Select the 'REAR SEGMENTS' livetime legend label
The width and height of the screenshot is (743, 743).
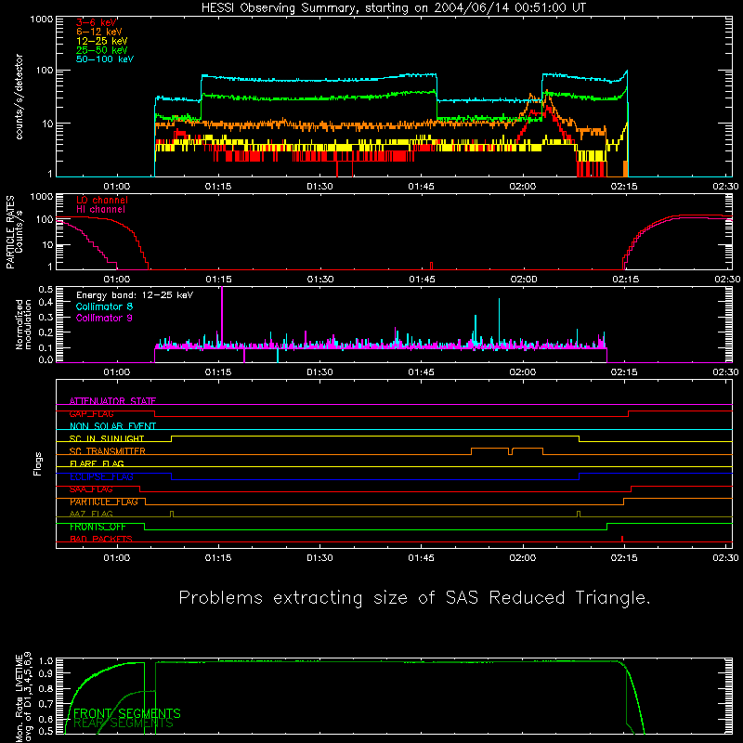(124, 723)
